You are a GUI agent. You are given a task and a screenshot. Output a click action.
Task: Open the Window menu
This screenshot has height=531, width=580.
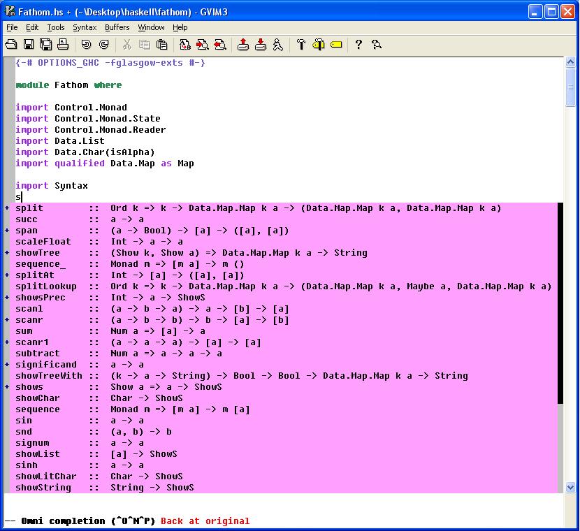tap(150, 27)
